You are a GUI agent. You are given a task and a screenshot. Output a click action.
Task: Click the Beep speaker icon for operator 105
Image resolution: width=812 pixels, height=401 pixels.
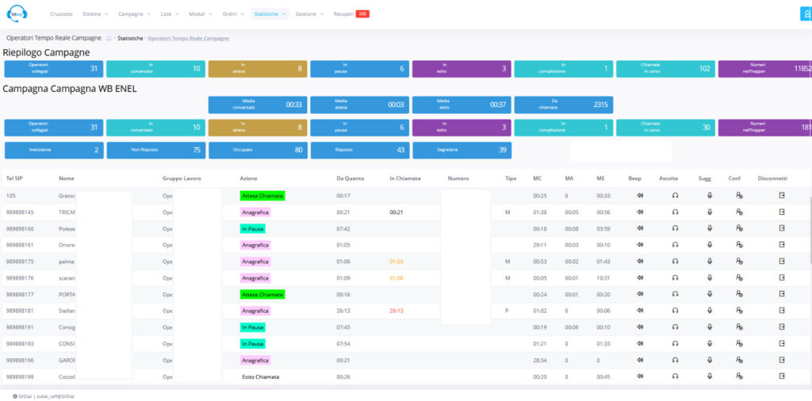[640, 196]
